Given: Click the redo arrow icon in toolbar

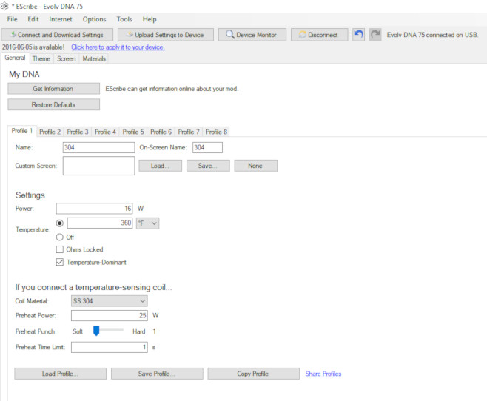Looking at the screenshot, I should point(375,35).
